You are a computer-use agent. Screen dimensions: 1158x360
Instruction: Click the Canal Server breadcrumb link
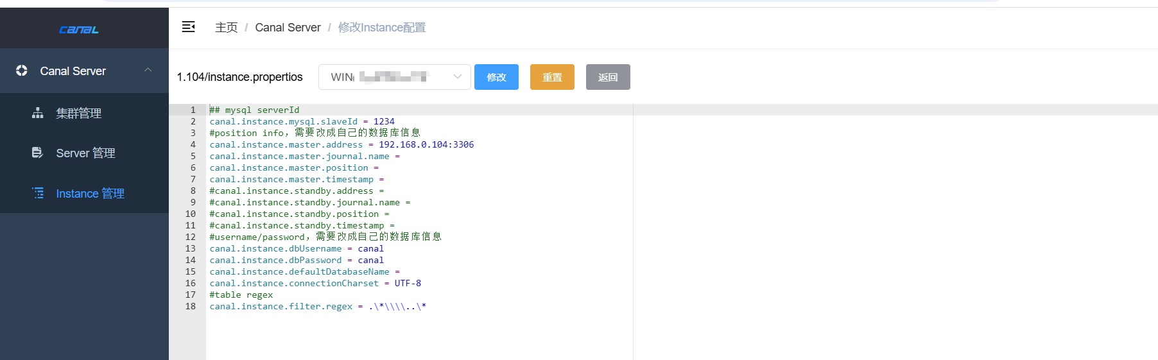coord(288,28)
